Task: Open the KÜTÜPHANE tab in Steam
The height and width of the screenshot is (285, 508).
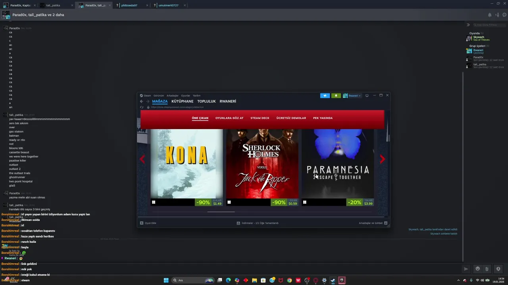Action: (x=182, y=101)
